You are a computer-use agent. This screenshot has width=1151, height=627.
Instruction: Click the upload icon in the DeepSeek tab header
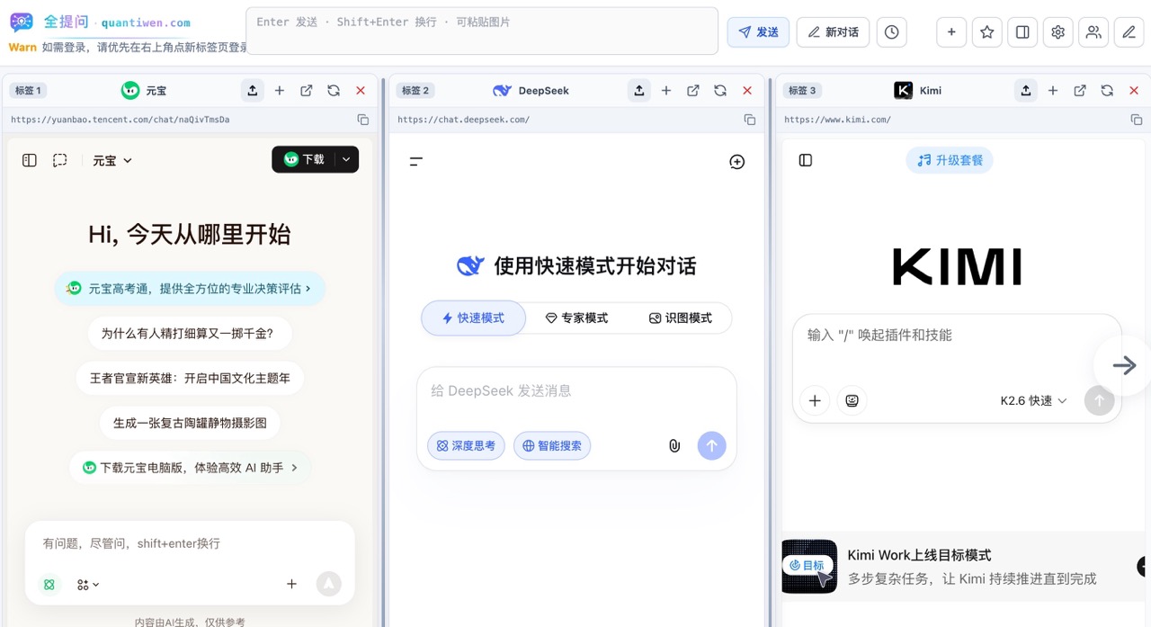639,91
